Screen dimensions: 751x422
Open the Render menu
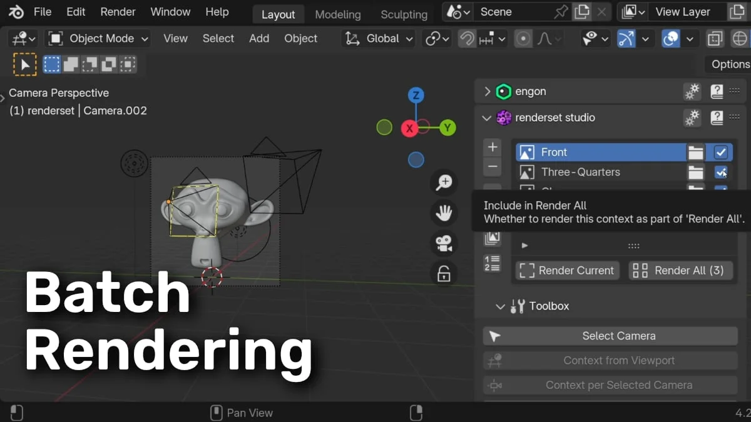pos(118,11)
